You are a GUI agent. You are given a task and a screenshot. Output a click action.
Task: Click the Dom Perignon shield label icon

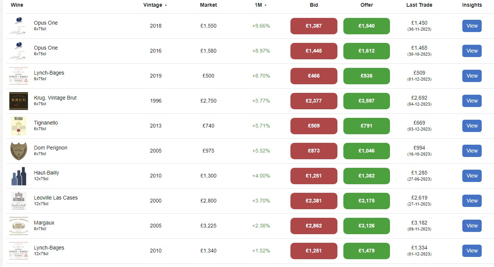pos(19,151)
